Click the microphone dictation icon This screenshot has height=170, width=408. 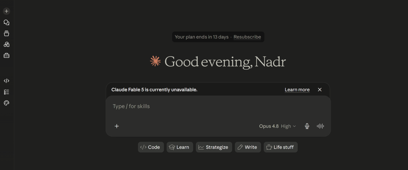click(x=307, y=126)
